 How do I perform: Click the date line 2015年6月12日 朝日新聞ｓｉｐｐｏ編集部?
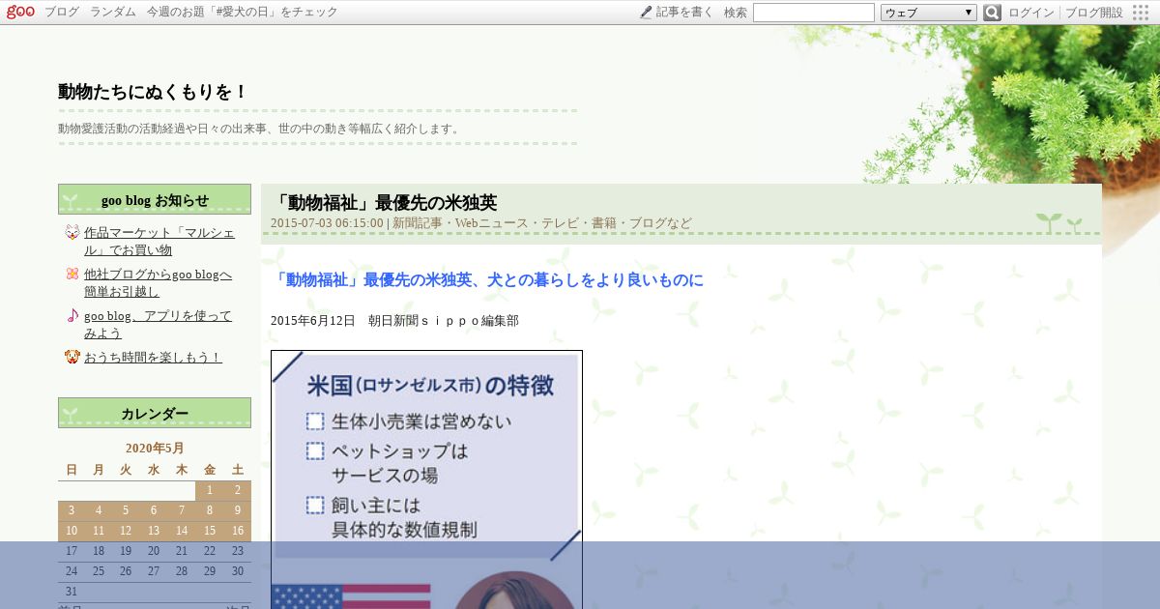[394, 321]
